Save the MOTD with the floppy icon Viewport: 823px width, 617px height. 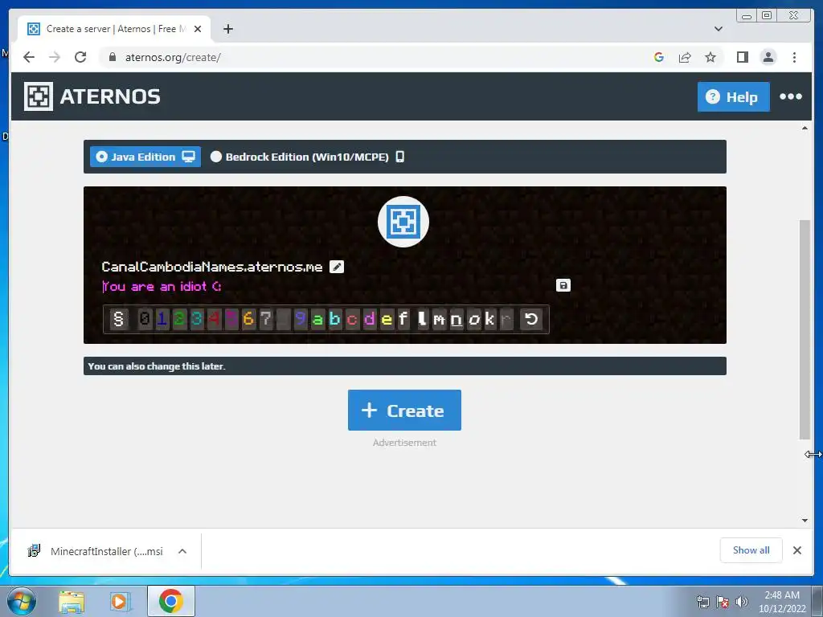(x=563, y=285)
